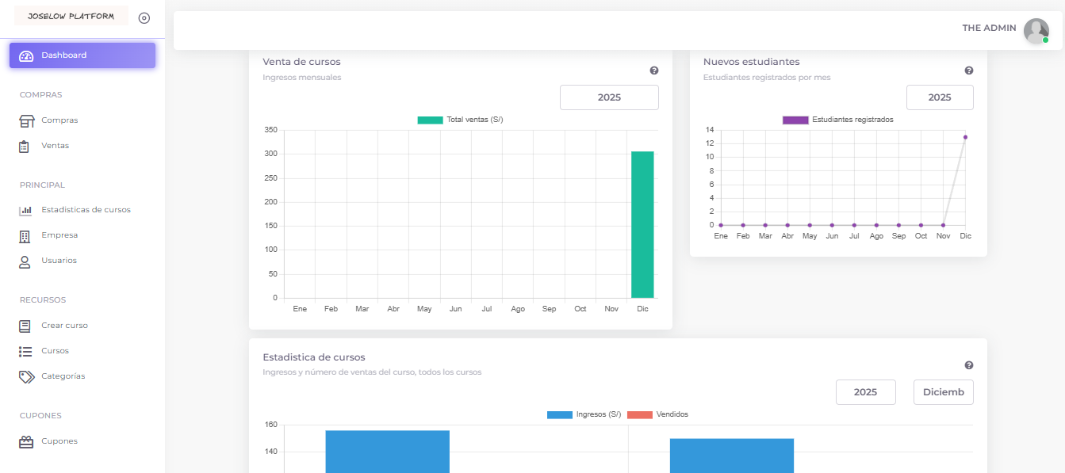Click the Categorías tag icon
This screenshot has height=473, width=1065.
(26, 376)
